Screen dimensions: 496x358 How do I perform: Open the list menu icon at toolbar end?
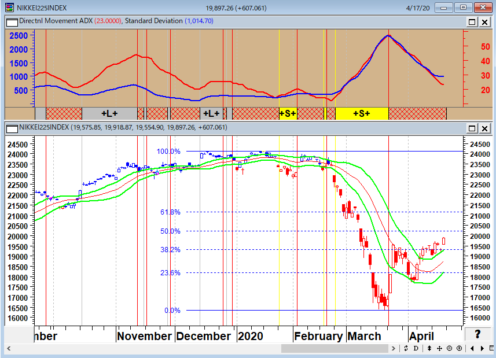pyautogui.click(x=491, y=348)
